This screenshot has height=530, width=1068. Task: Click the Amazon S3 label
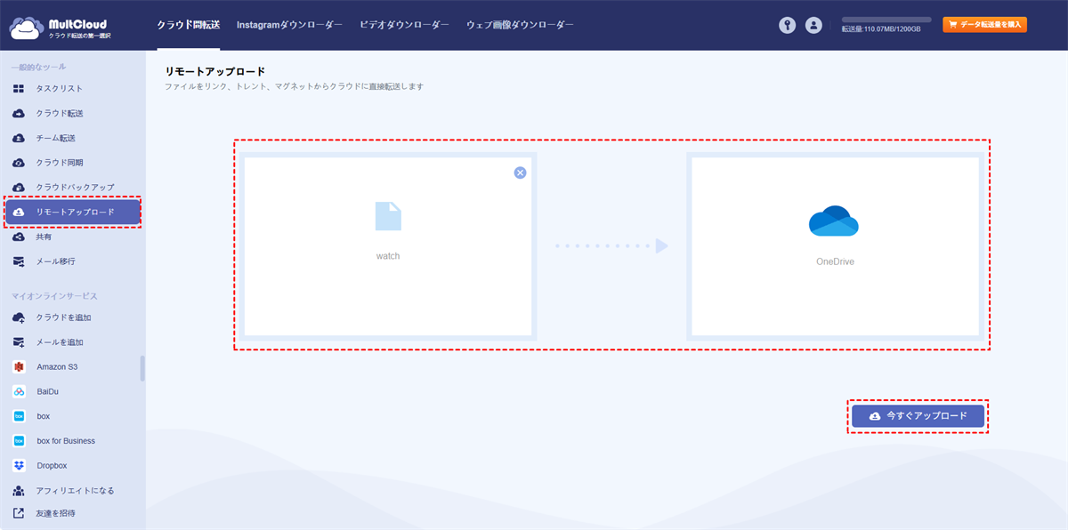coord(58,366)
